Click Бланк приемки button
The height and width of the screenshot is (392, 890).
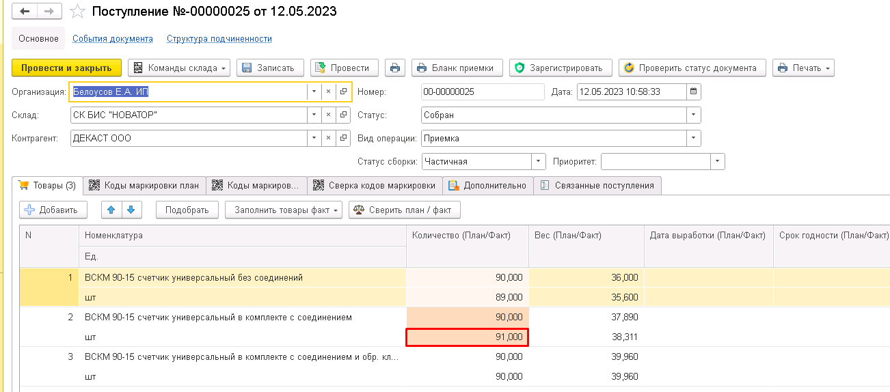pyautogui.click(x=457, y=68)
